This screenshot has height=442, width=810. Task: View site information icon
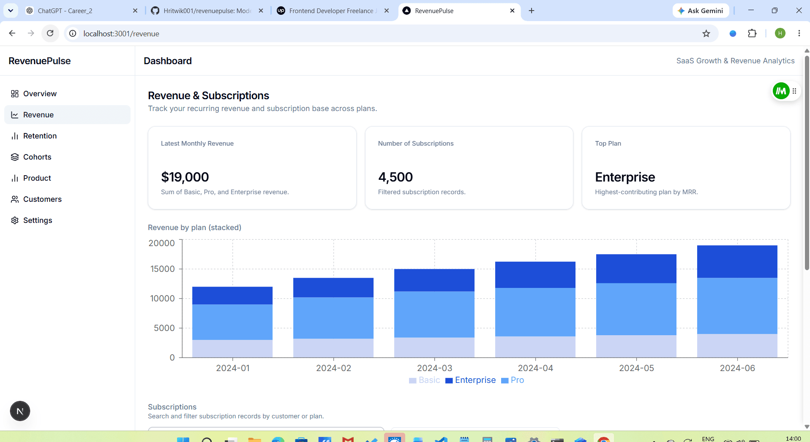click(x=73, y=33)
